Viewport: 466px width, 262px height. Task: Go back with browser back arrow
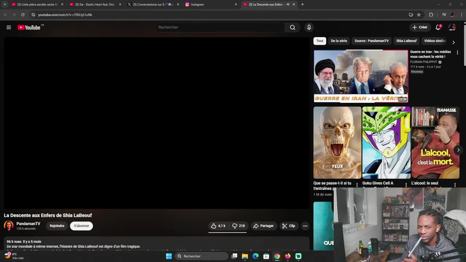5,15
